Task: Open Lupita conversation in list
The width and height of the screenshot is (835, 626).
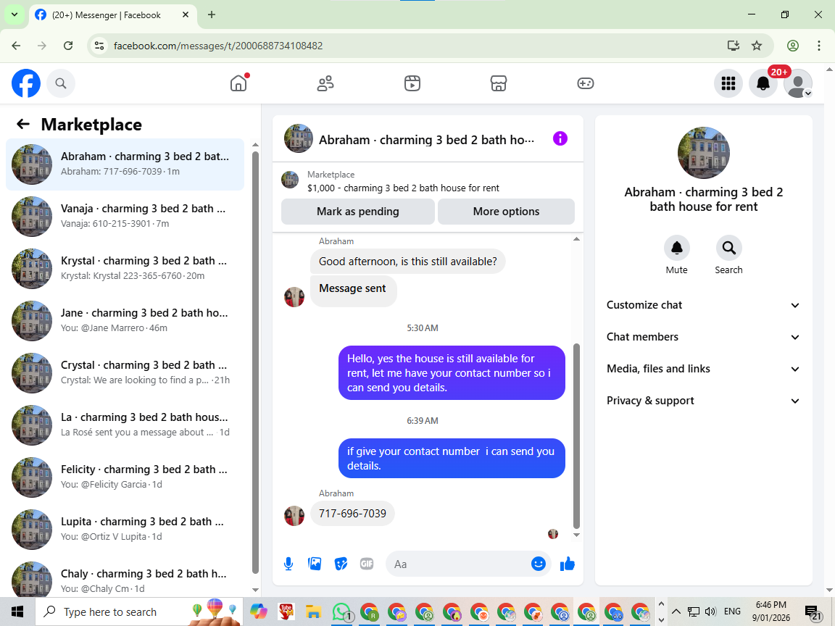Action: click(x=125, y=529)
